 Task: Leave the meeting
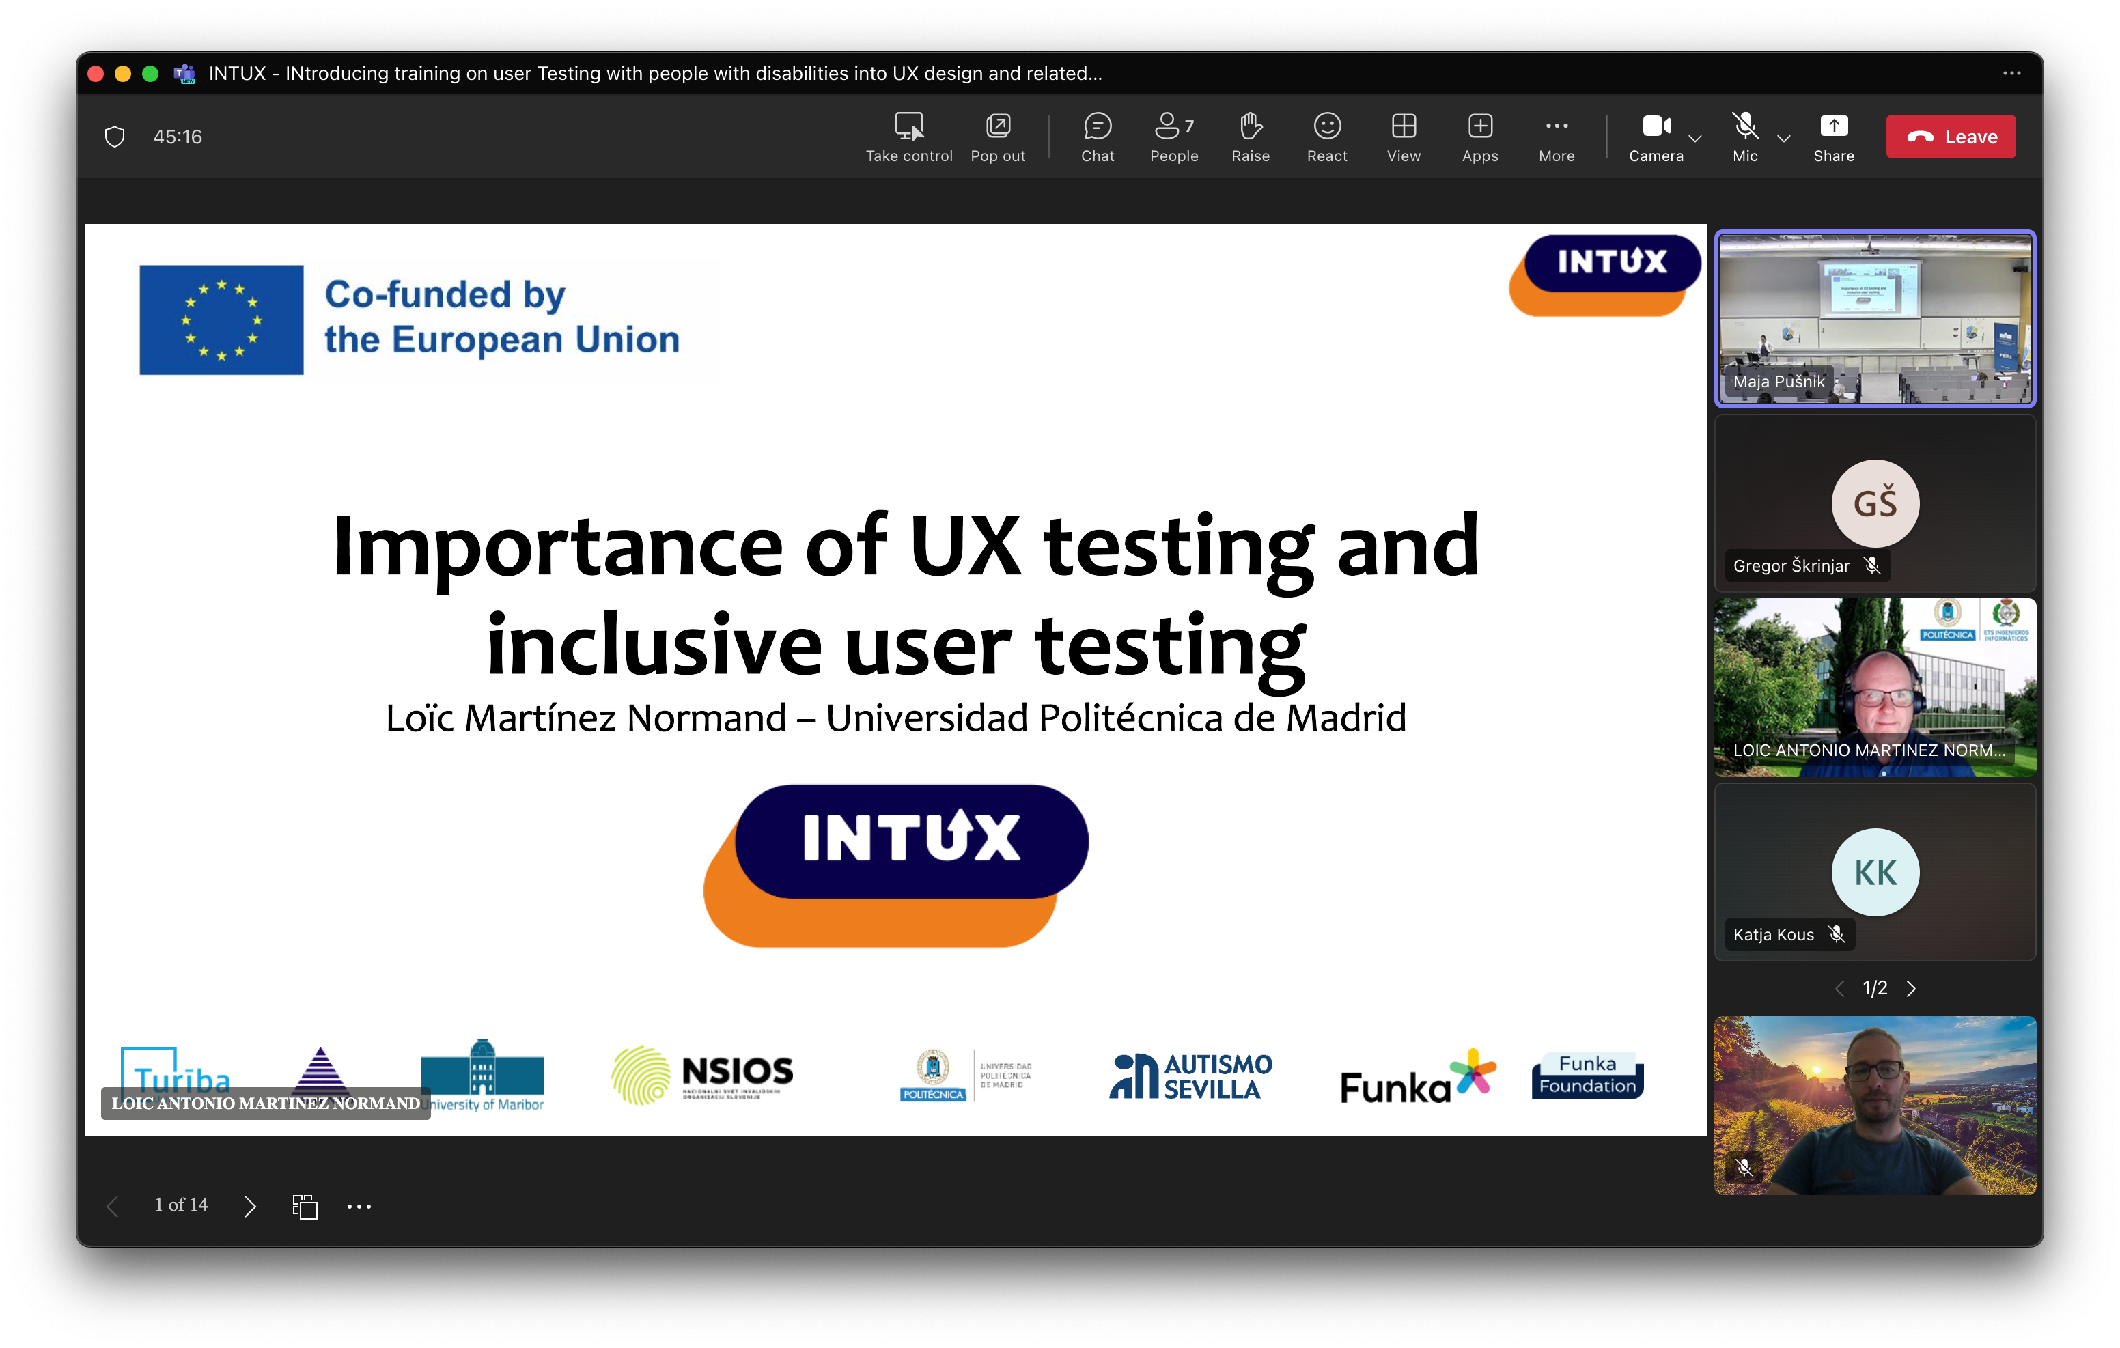click(1950, 137)
